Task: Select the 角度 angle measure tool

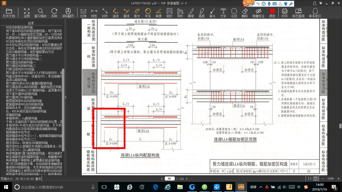Action: click(159, 13)
